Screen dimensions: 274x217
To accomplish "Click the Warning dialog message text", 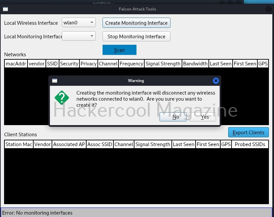I will (x=146, y=99).
